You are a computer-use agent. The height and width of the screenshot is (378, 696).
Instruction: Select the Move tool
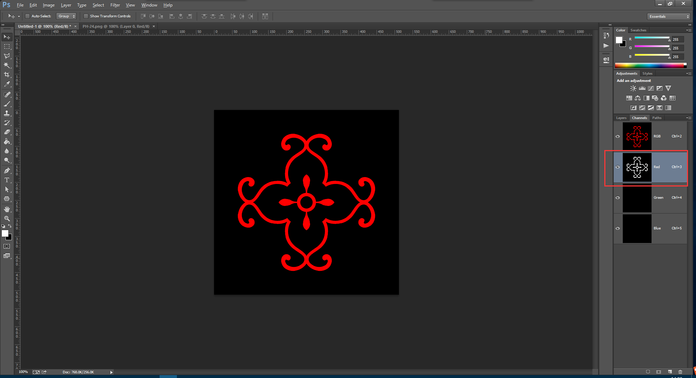pos(7,37)
